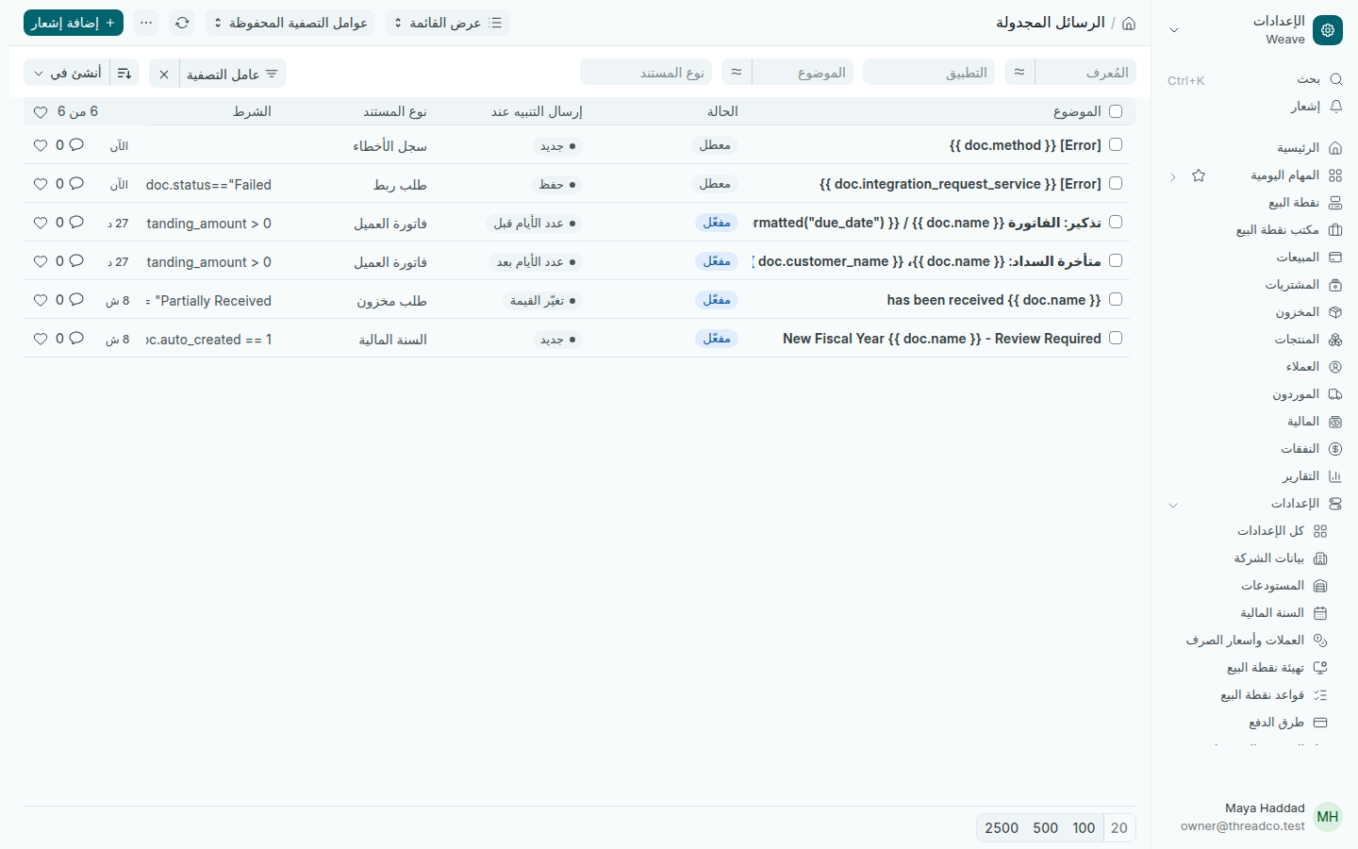This screenshot has width=1358, height=849.
Task: Open العملاء customers module
Action: [1302, 367]
